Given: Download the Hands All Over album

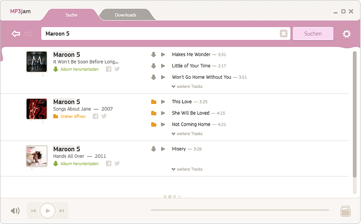Looking at the screenshot, I should pyautogui.click(x=76, y=164).
